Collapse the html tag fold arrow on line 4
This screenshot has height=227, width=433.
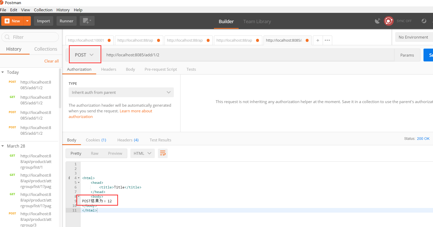79,178
